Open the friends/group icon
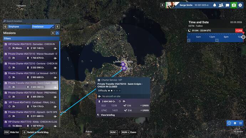The height and width of the screenshot is (138, 246). (x=221, y=5)
